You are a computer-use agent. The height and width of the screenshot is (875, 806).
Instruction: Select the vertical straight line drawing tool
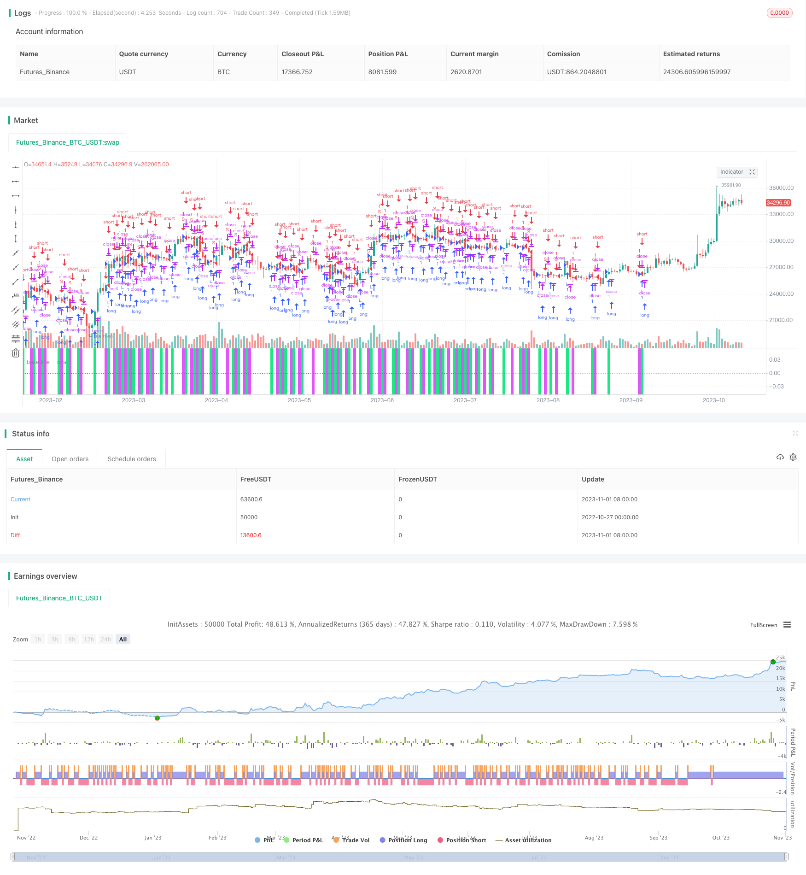(x=16, y=210)
